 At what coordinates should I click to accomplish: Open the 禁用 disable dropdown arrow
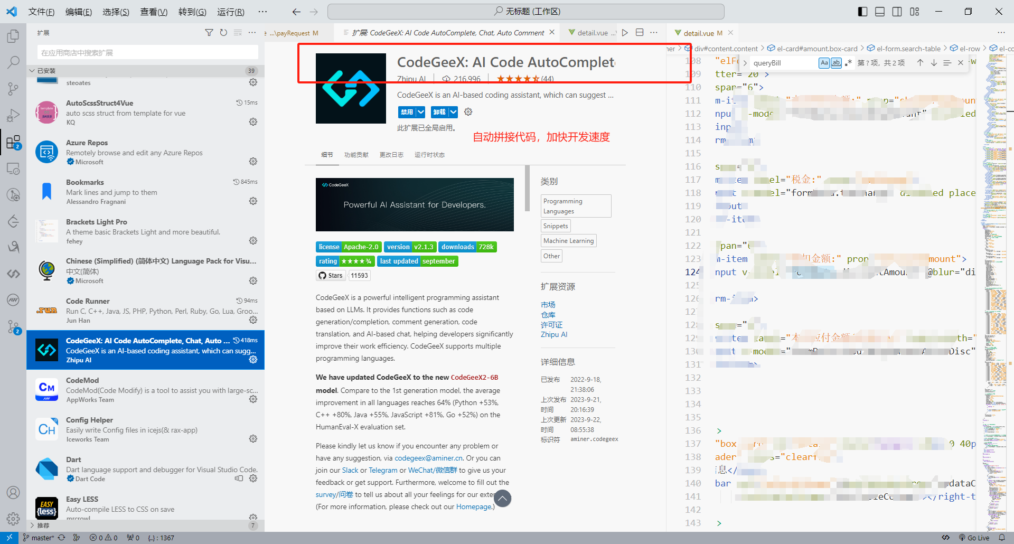pos(420,112)
